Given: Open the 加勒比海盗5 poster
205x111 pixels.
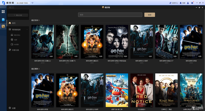Looking at the screenshot, I should (x=191, y=90).
